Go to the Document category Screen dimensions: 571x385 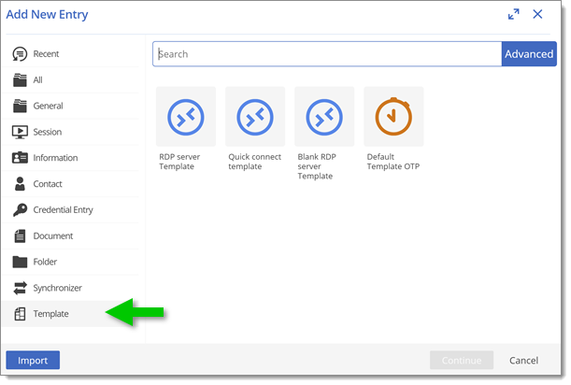72,236
